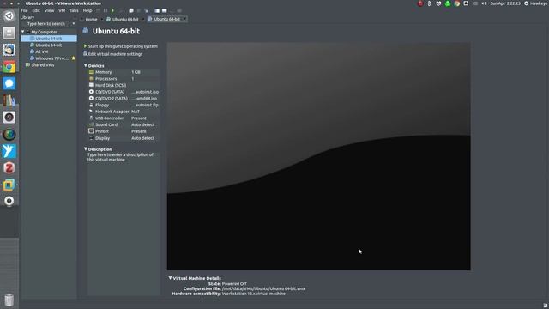The width and height of the screenshot is (549, 309).
Task: Open the active Ubuntu 64-bit tab dropdown arrow
Action: coord(184,19)
